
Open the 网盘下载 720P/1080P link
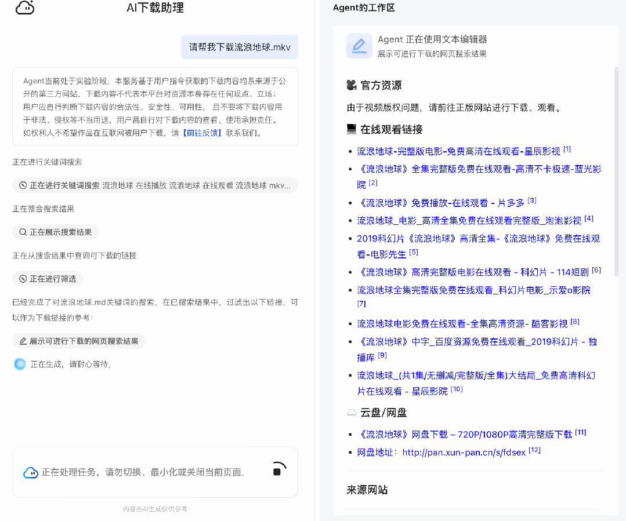click(465, 434)
